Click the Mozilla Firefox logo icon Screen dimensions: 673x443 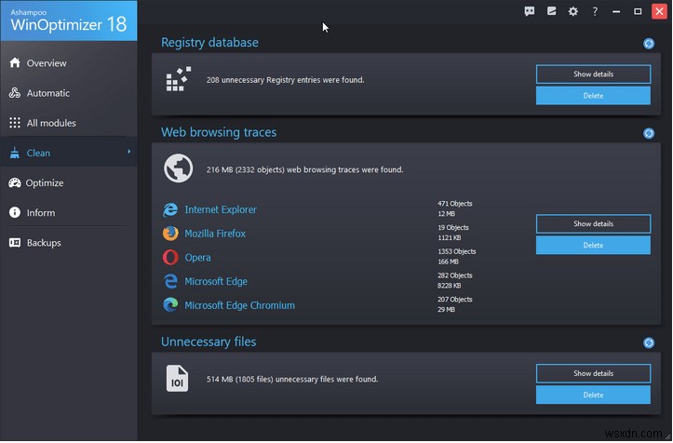pyautogui.click(x=170, y=234)
